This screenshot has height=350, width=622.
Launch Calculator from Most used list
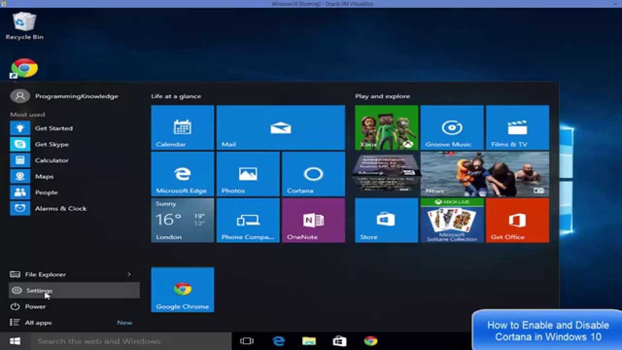[74, 160]
